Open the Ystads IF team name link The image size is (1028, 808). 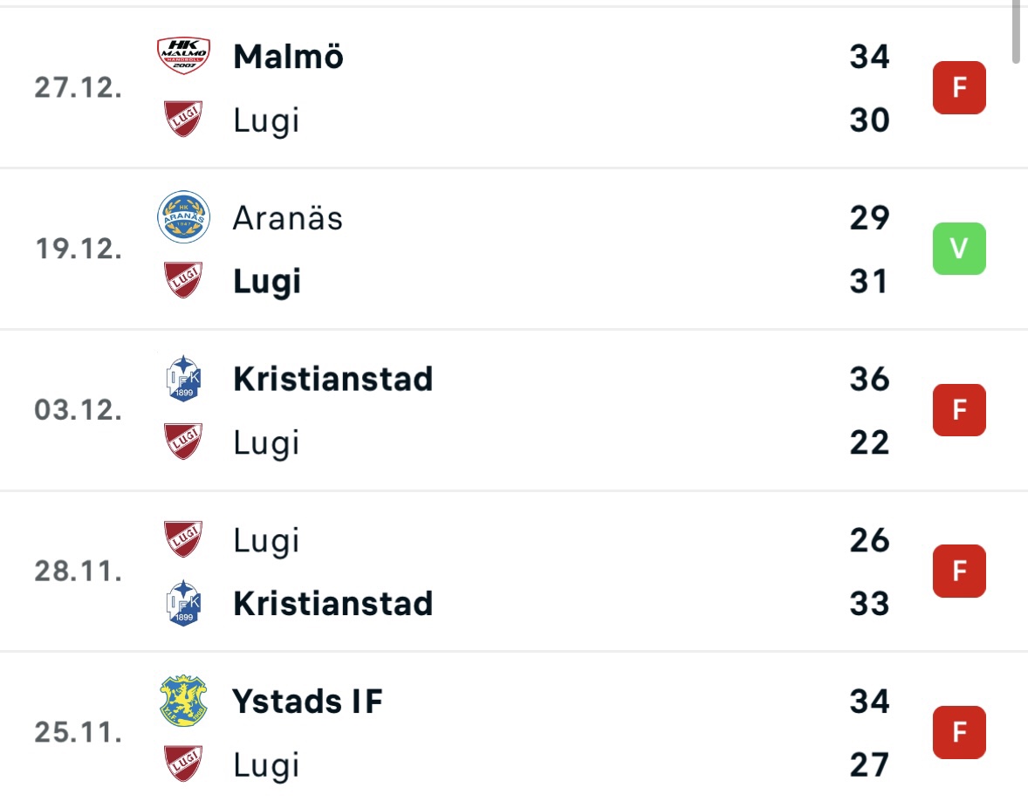click(x=307, y=702)
